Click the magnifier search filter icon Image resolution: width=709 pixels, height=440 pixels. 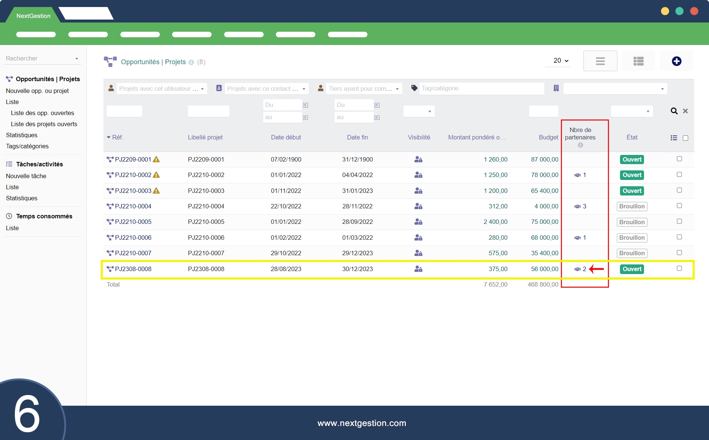[674, 111]
